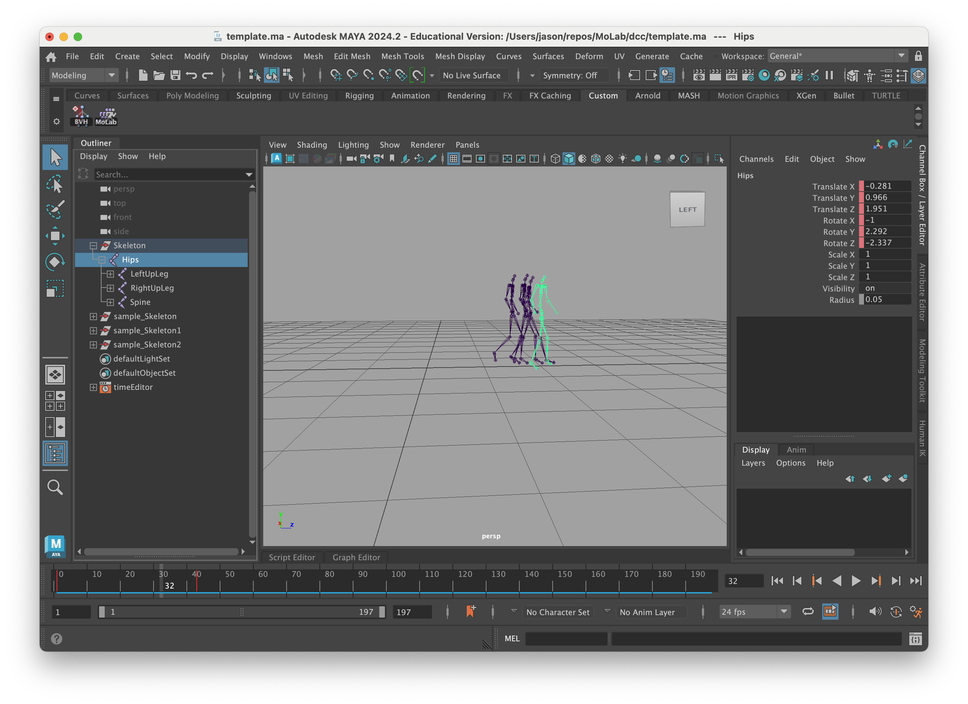Click the Open Scene folder icon
This screenshot has height=704, width=968.
click(159, 76)
